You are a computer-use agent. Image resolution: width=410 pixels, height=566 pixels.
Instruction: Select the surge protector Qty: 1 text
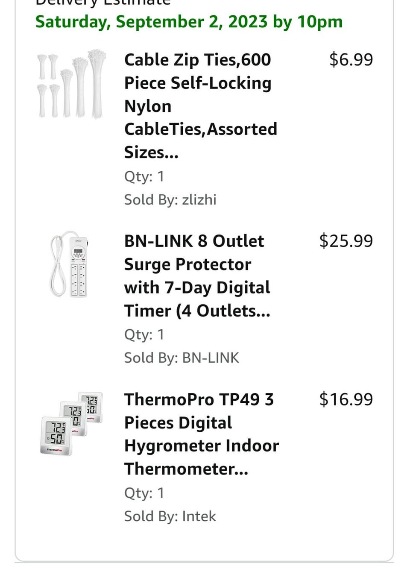144,334
